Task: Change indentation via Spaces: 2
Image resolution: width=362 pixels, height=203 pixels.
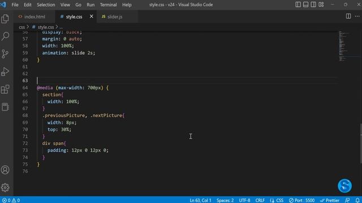Action: pyautogui.click(x=225, y=200)
